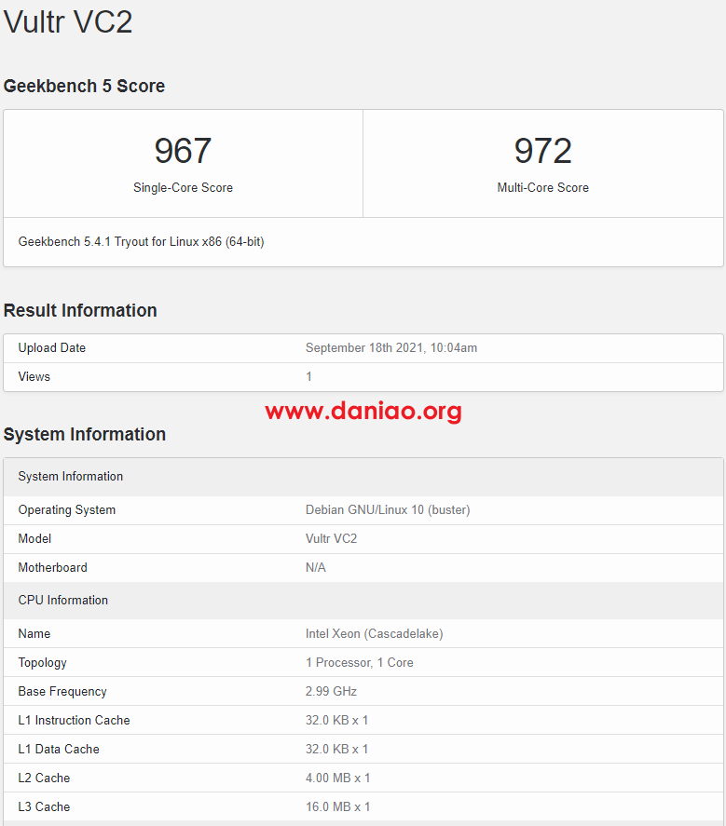Select the L1 Instruction Cache 32.0 KB value
This screenshot has height=826, width=726.
[x=336, y=720]
